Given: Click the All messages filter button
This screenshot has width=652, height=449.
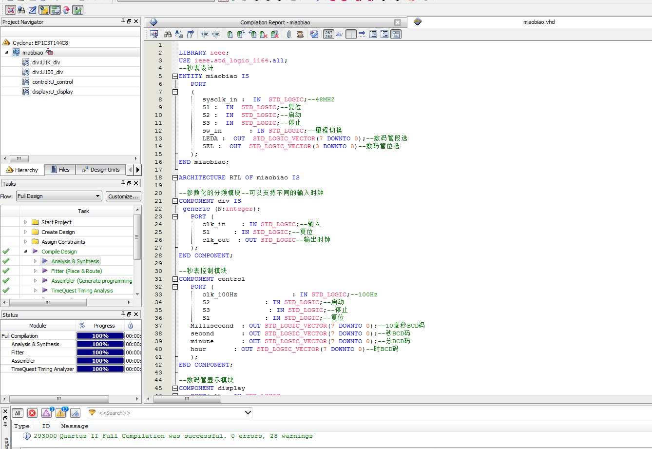Looking at the screenshot, I should [18, 413].
